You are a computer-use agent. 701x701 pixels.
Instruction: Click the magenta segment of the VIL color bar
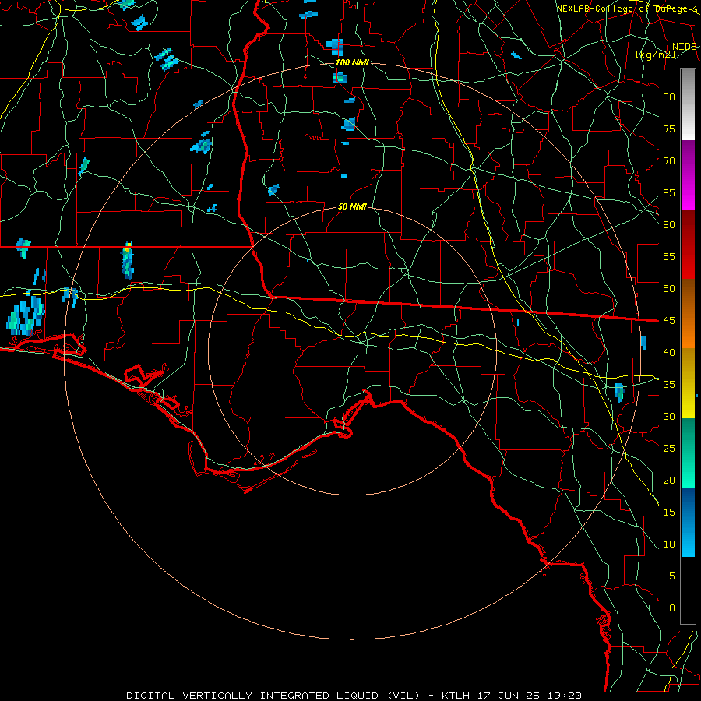688,175
